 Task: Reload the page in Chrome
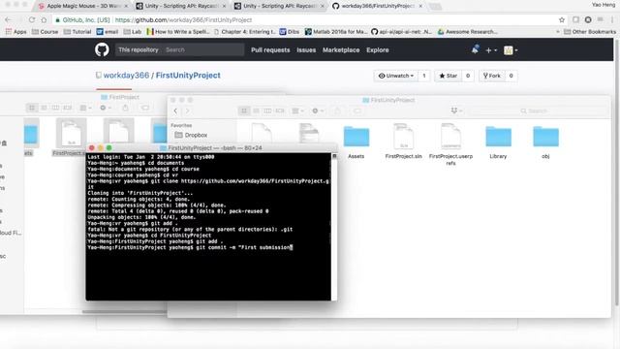click(x=32, y=19)
